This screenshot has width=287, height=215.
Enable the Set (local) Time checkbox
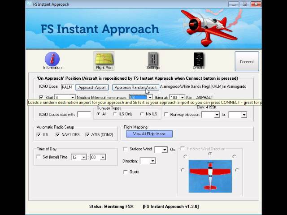(x=39, y=157)
